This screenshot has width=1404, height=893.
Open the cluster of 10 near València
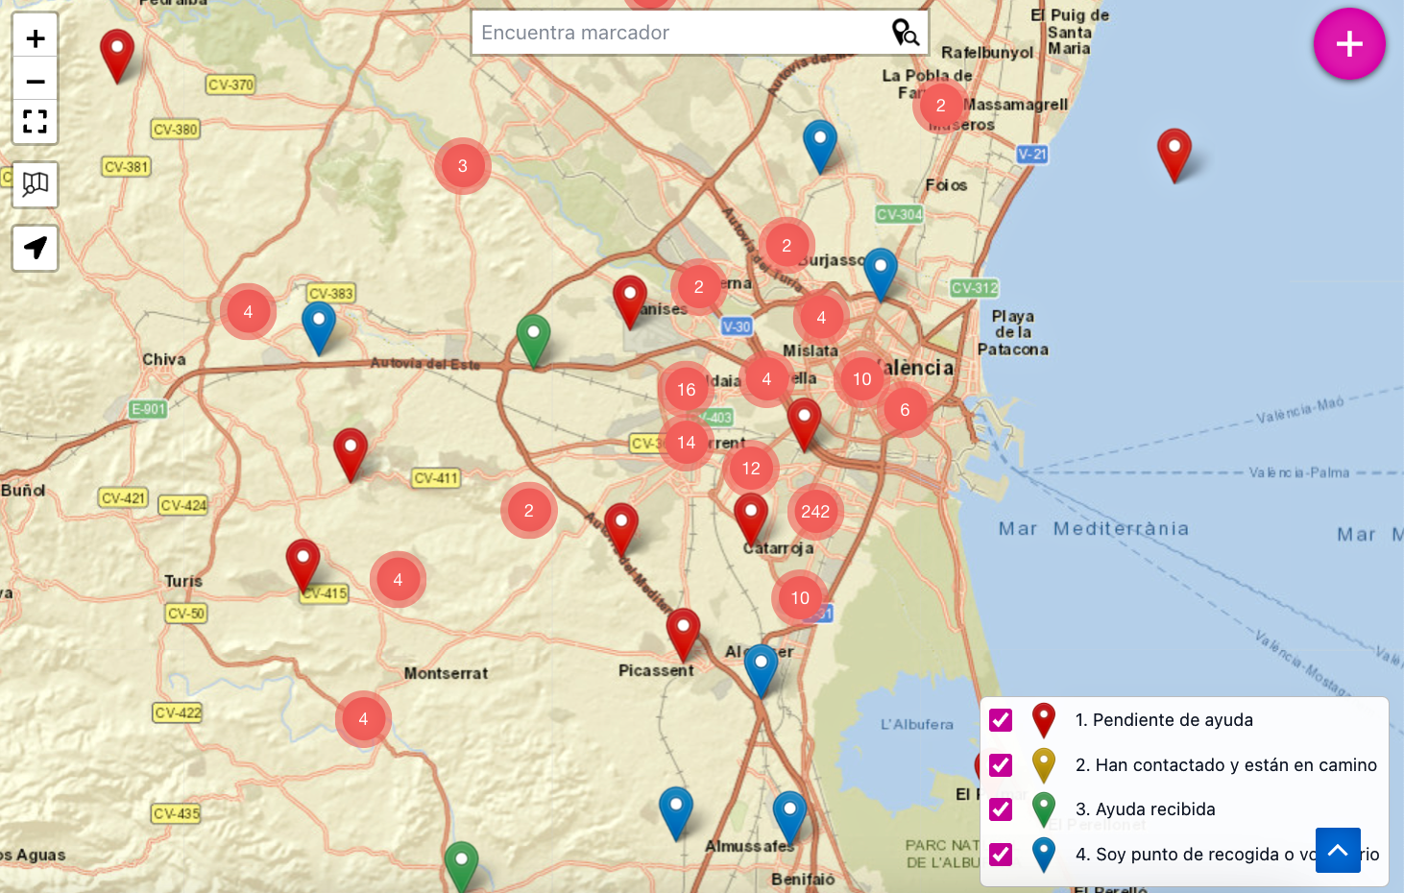click(862, 379)
